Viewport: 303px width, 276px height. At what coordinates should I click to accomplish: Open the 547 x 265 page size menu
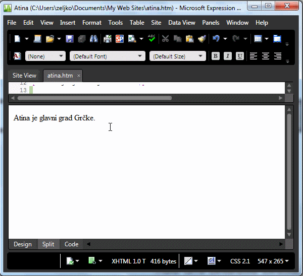point(273,261)
